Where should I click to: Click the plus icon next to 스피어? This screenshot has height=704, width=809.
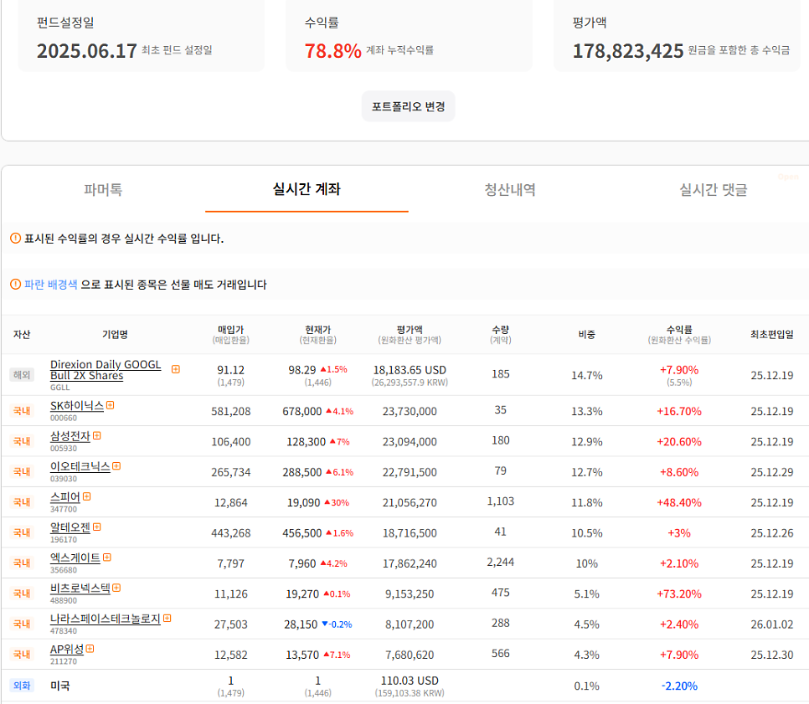(87, 496)
